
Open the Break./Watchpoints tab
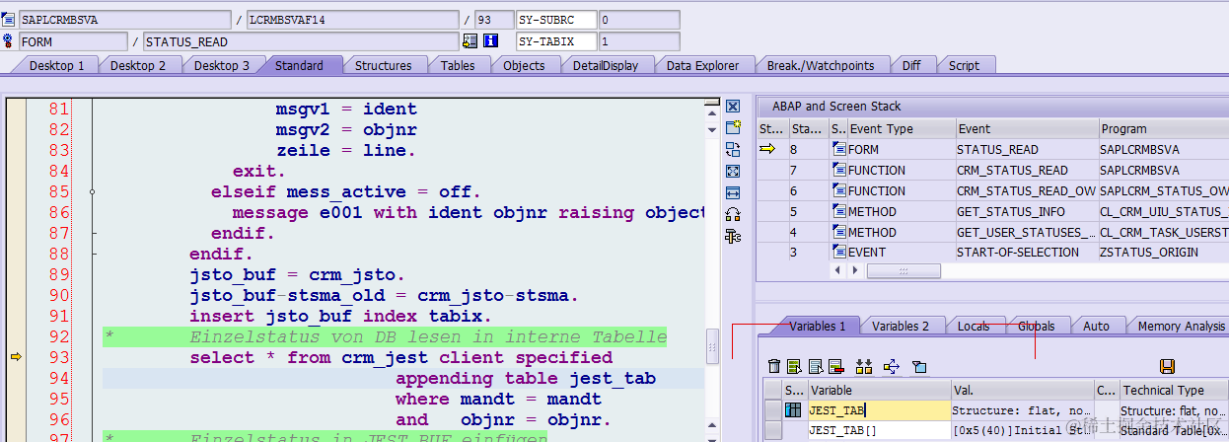[x=821, y=65]
